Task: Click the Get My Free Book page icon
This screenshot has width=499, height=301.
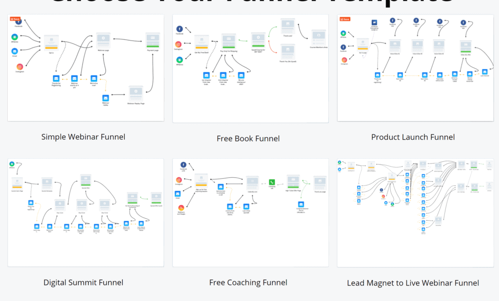Action: (201, 43)
